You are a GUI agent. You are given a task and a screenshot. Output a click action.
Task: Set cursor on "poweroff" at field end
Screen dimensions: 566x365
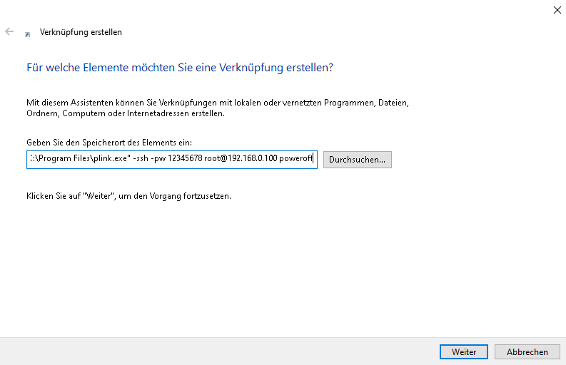pyautogui.click(x=296, y=160)
